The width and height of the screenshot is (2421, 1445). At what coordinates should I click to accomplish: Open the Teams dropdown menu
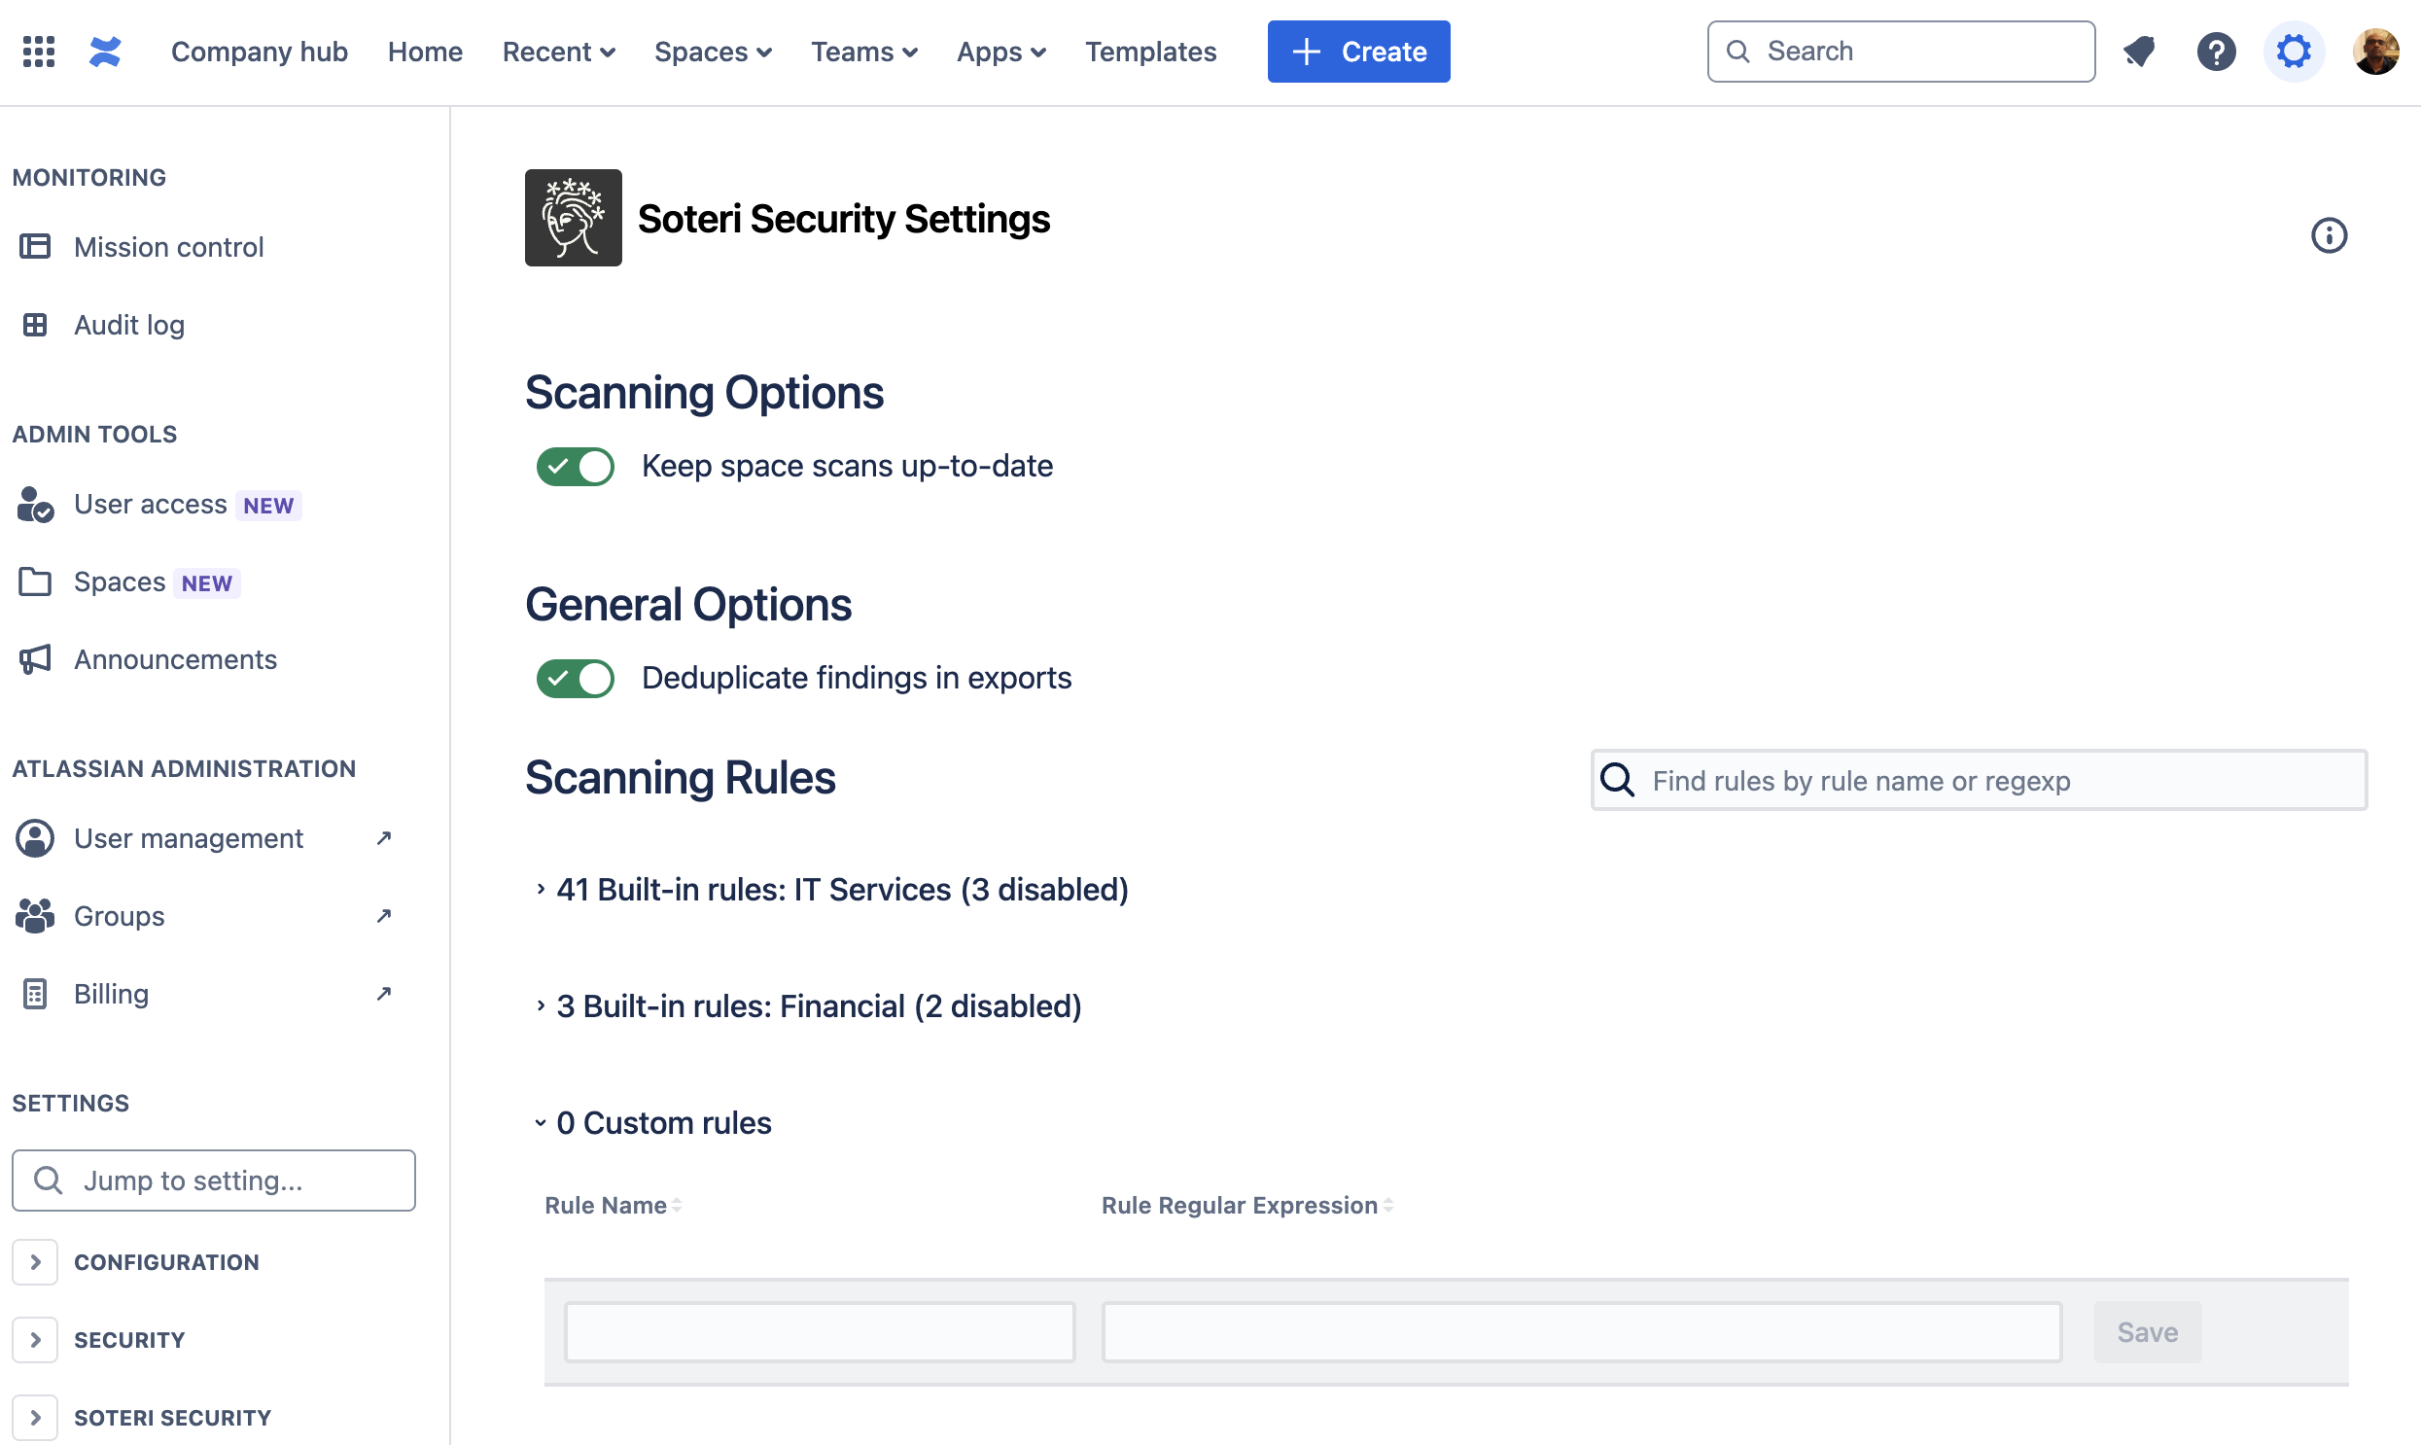864,52
